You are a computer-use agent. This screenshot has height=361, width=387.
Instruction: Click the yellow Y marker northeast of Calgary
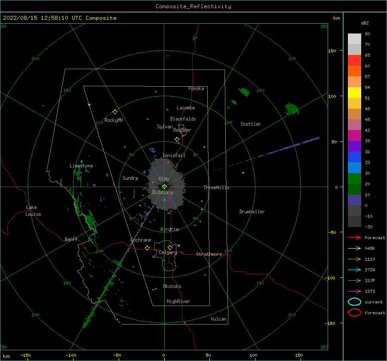coord(179,246)
